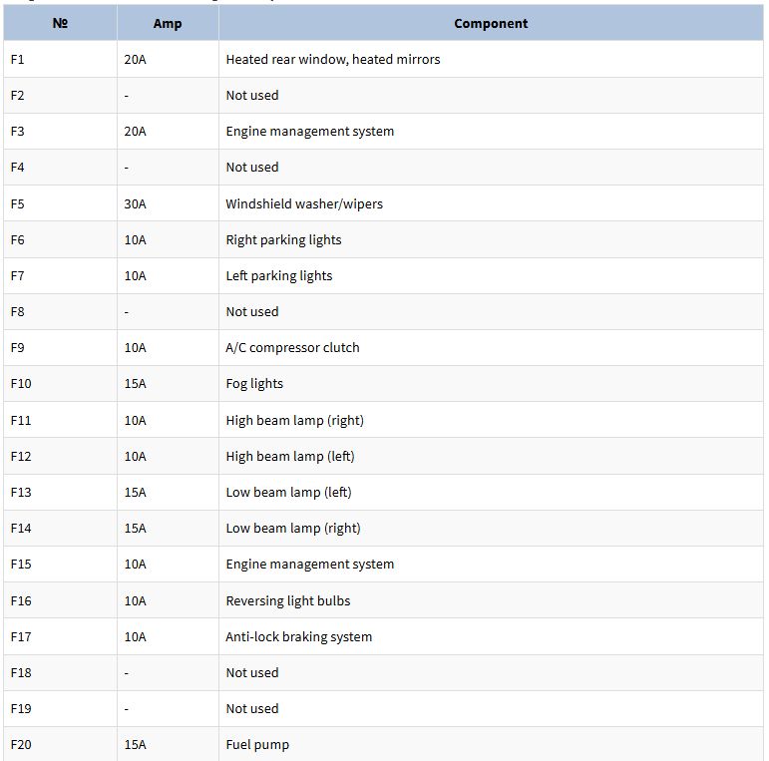769x761 pixels.
Task: Click the Low beam lamp (right) entry
Action: coord(293,528)
